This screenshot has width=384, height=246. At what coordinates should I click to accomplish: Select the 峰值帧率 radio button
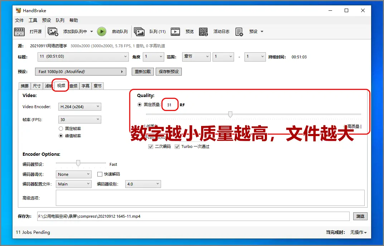[x=61, y=136]
